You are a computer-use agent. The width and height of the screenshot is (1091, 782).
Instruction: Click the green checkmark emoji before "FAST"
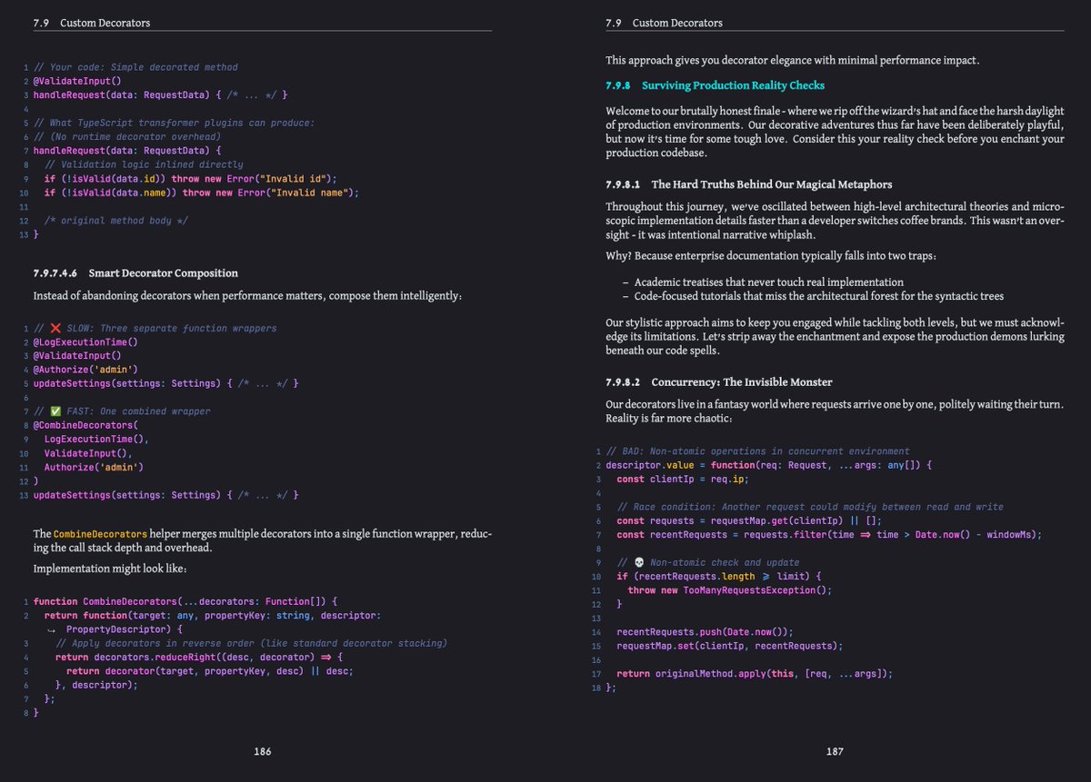(x=55, y=411)
